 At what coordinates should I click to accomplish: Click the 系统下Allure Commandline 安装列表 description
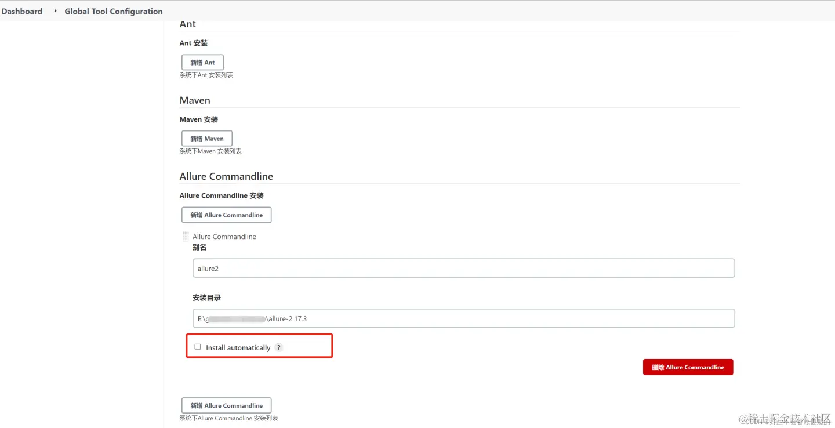[229, 418]
